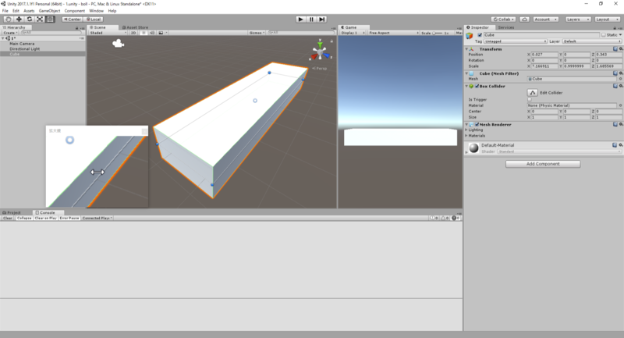This screenshot has height=338, width=624.
Task: Open the Assets menu
Action: point(29,11)
